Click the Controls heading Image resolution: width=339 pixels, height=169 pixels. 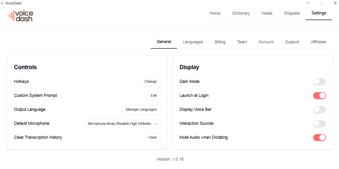(x=25, y=67)
